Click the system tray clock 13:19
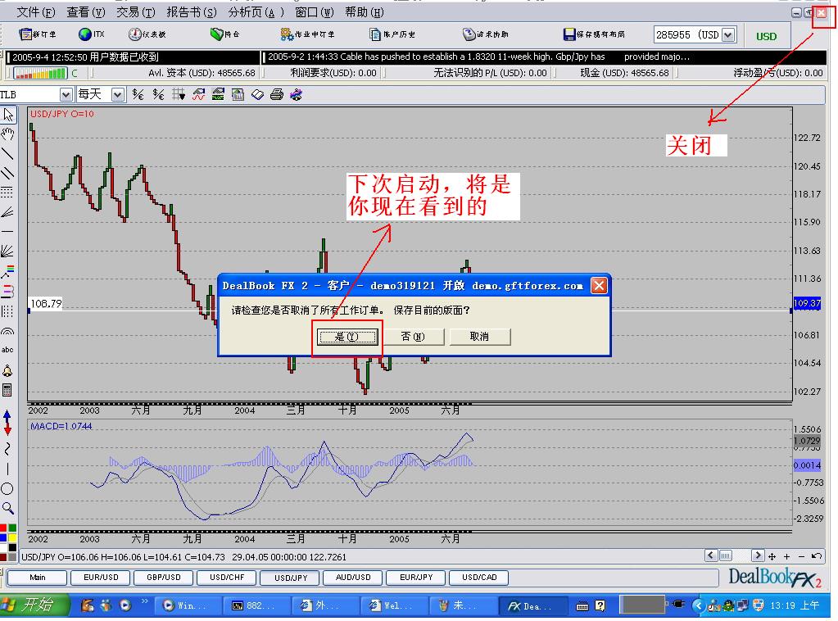This screenshot has width=838, height=621. coord(795,605)
